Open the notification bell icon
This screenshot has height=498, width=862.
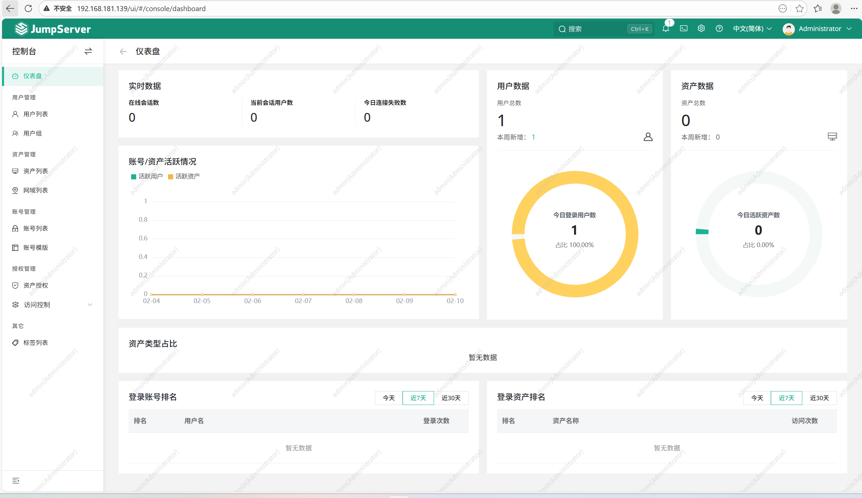pos(665,29)
